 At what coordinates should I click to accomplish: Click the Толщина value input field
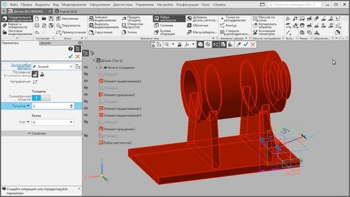pyautogui.click(x=51, y=106)
